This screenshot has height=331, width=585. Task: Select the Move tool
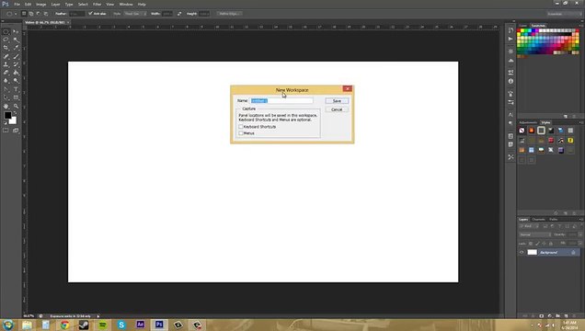(x=16, y=32)
